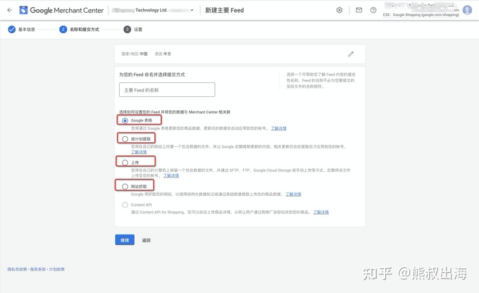479x293 pixels.
Task: Open the 计划政策 footer link
Action: [57, 269]
